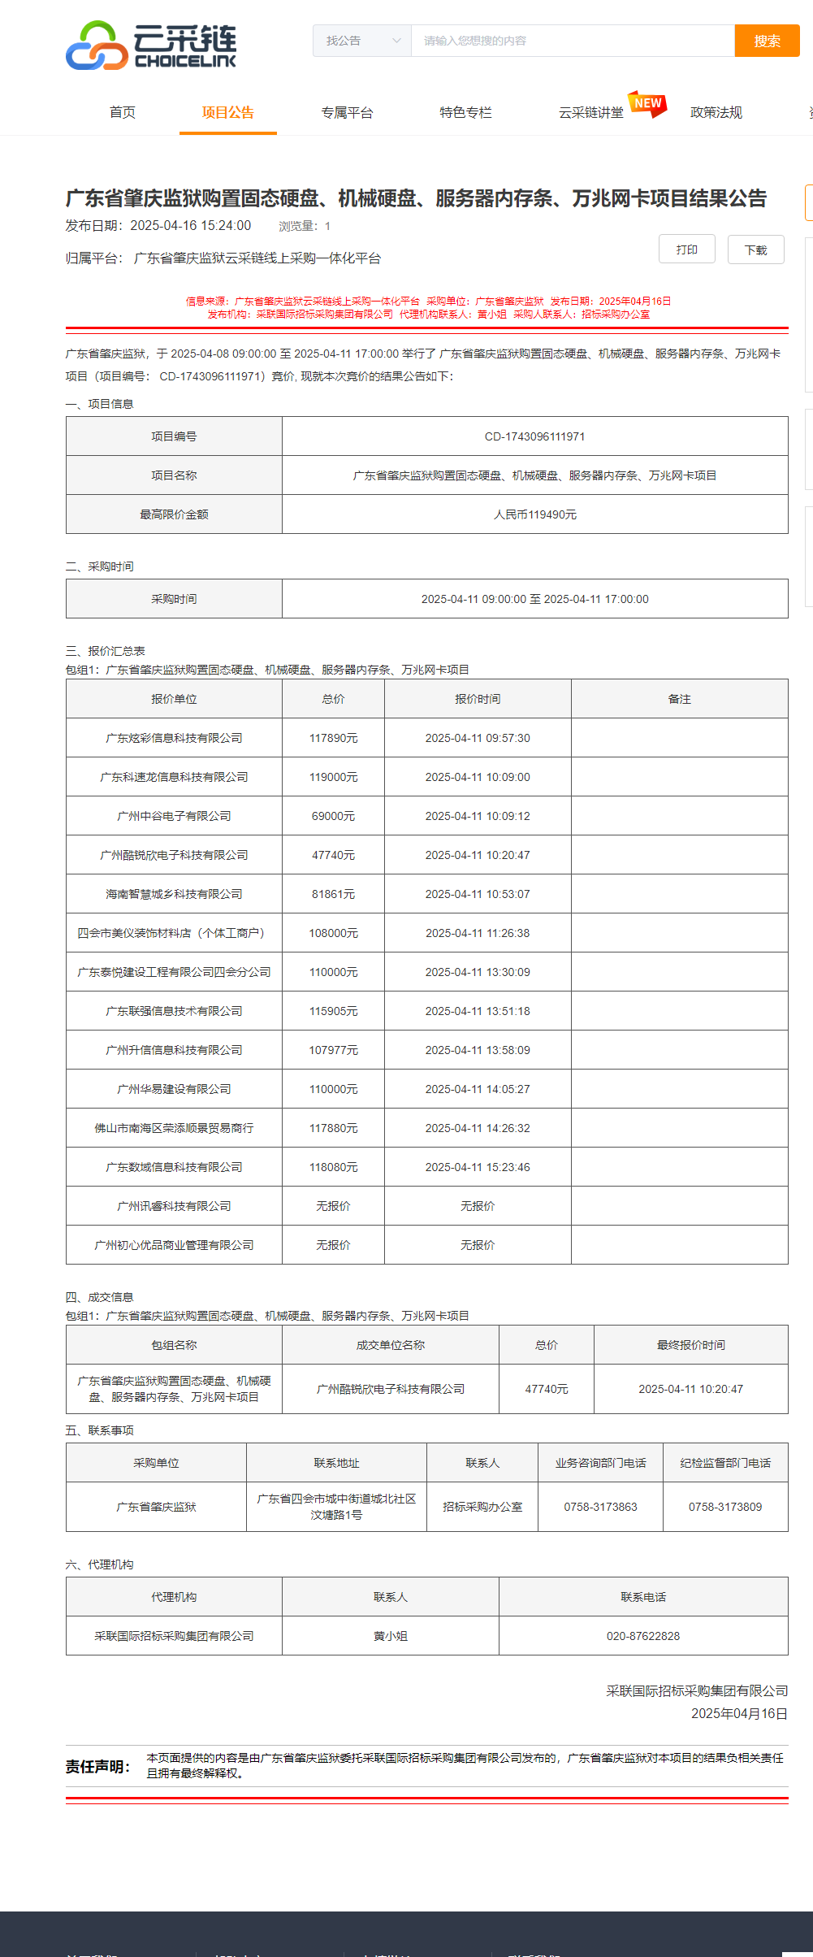Select bidder 广州中谷电子有限公司

[174, 816]
